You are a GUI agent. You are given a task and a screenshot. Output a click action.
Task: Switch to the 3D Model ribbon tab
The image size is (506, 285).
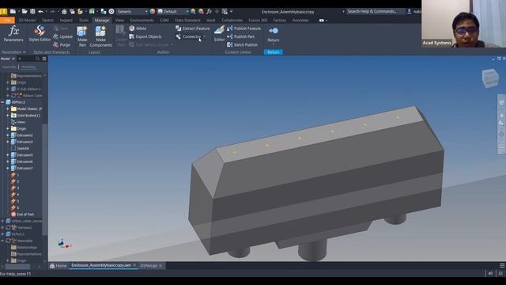pos(27,21)
